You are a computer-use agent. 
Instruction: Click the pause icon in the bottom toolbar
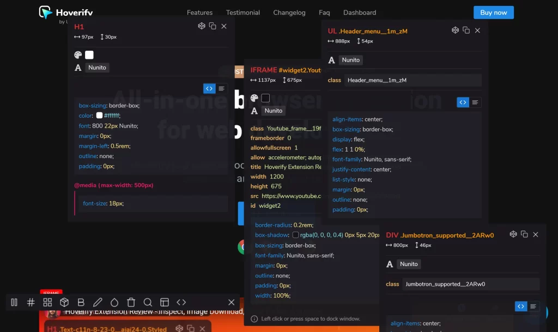point(14,302)
